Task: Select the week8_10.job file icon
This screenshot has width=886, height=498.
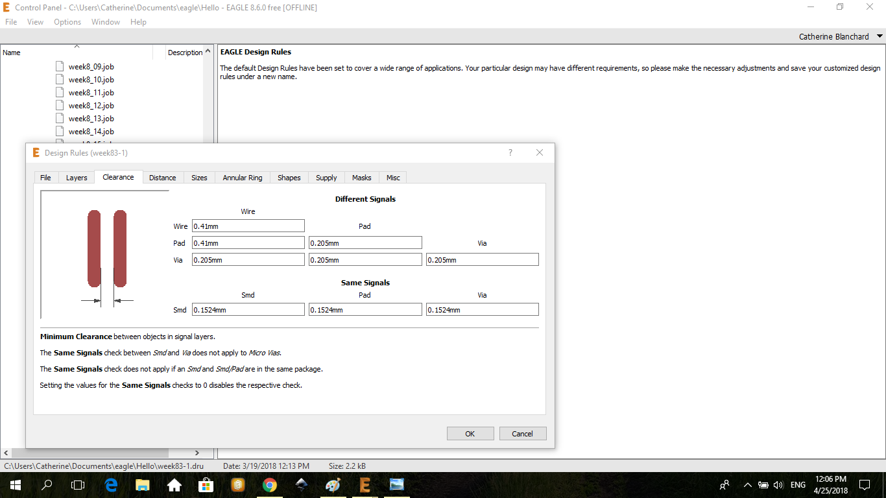Action: [x=60, y=79]
